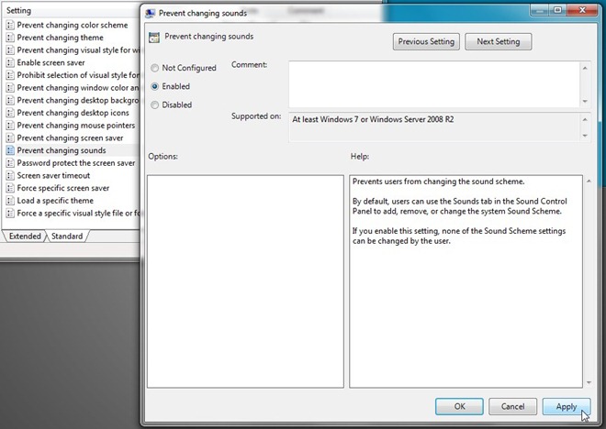Click the icon for Password protect the screen saver
This screenshot has height=429, width=606.
[x=10, y=163]
